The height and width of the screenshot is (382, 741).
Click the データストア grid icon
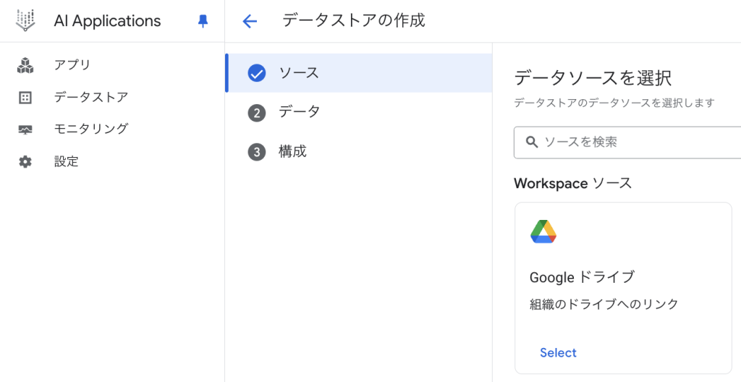(25, 97)
